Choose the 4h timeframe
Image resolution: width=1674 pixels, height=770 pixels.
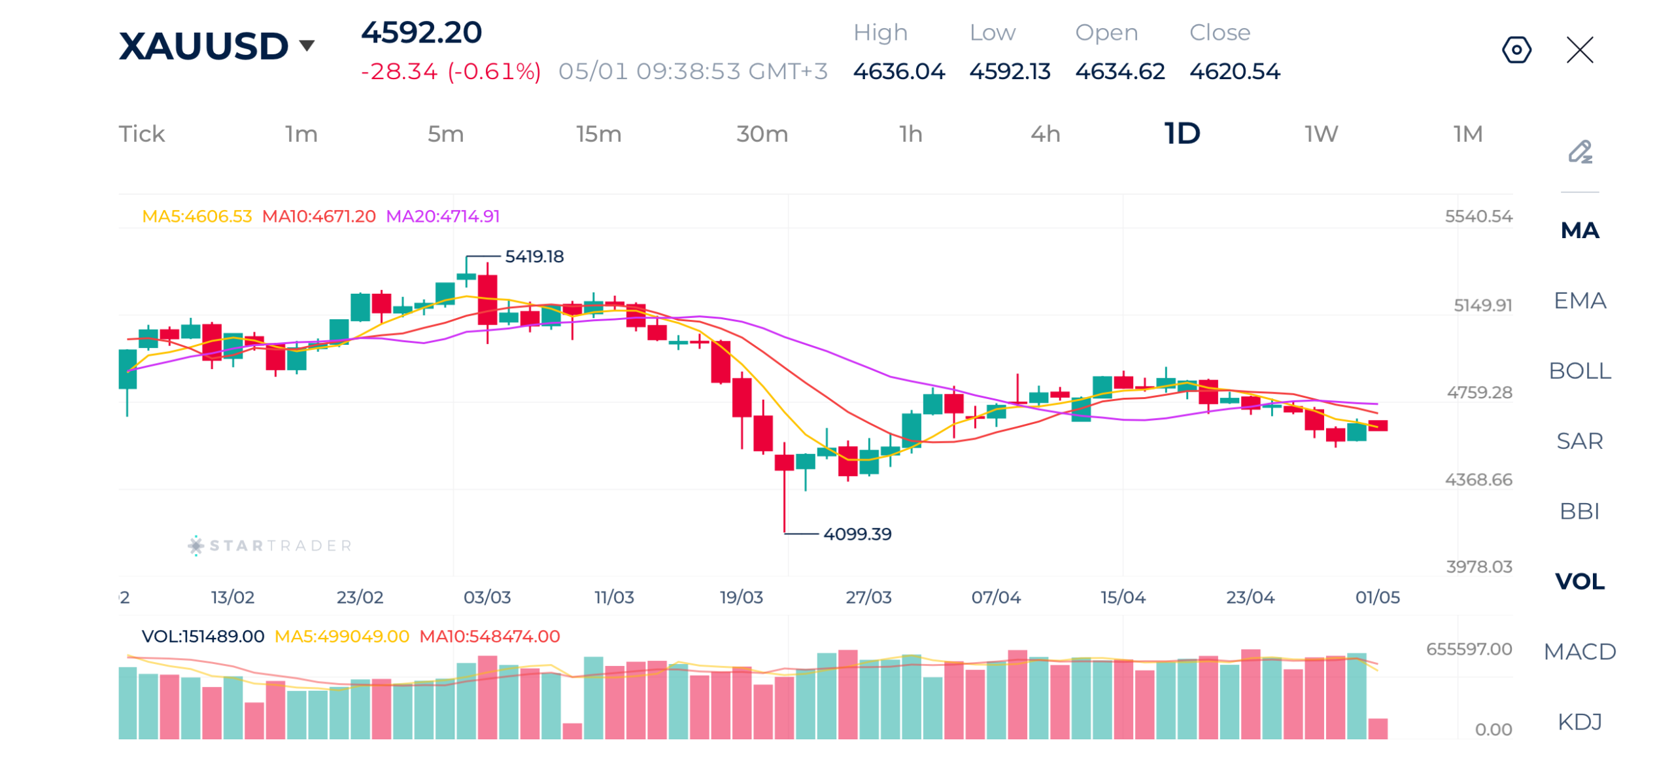(x=1044, y=133)
